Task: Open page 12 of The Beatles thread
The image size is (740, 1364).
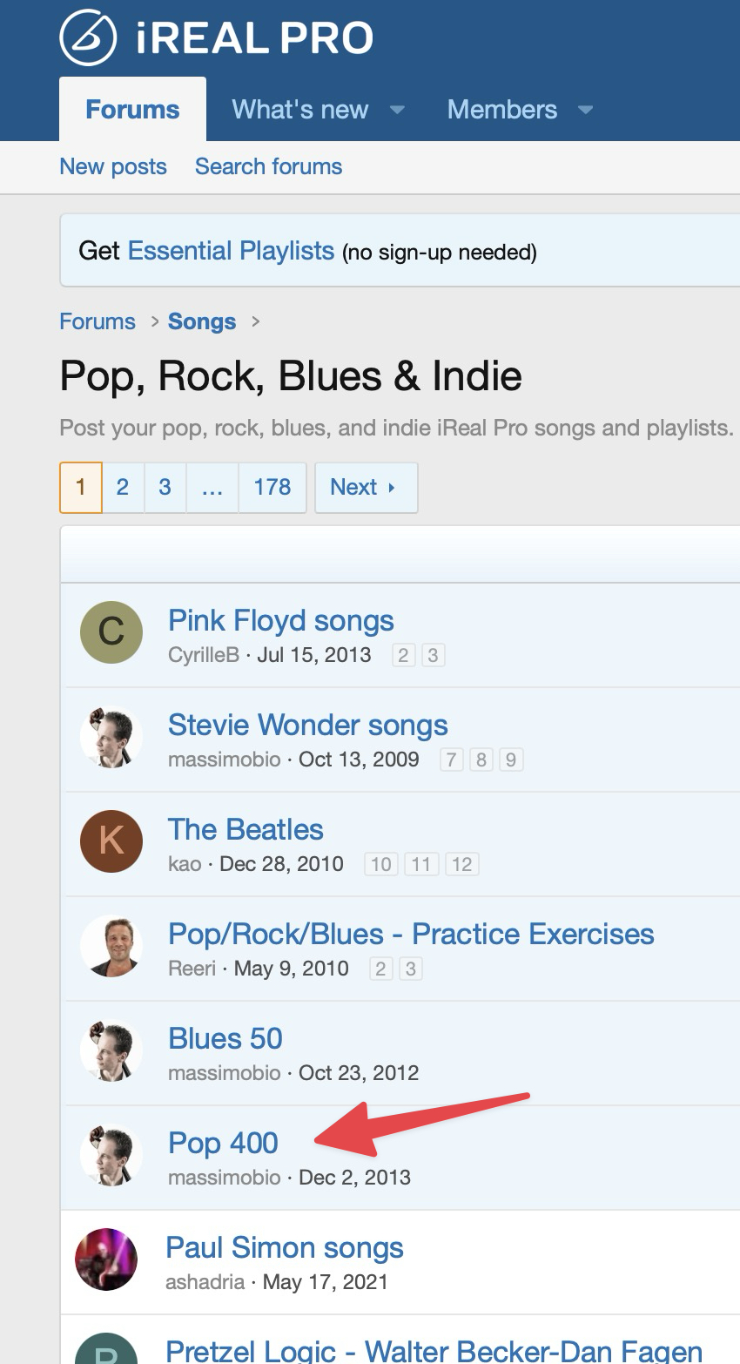Action: coord(461,864)
